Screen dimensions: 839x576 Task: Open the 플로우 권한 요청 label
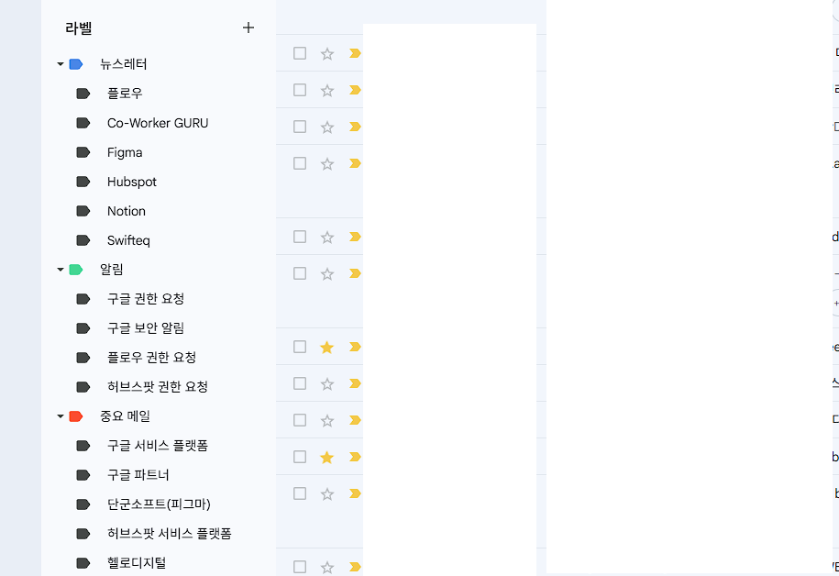[x=152, y=358]
